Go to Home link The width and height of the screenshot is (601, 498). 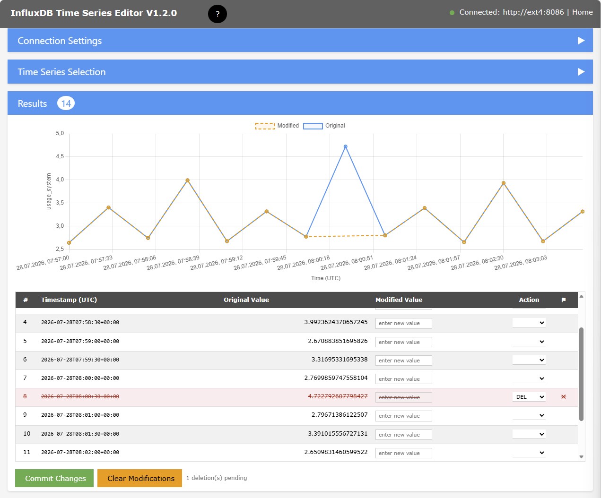[x=582, y=12]
